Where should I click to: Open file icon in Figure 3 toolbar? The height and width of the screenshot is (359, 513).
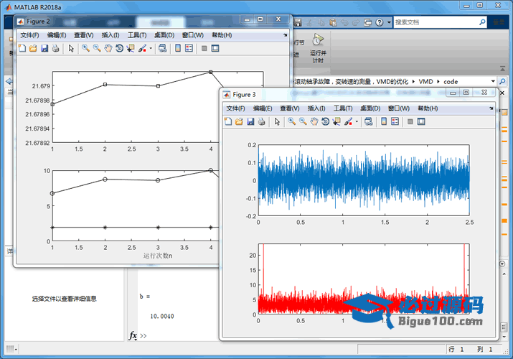[x=239, y=122]
